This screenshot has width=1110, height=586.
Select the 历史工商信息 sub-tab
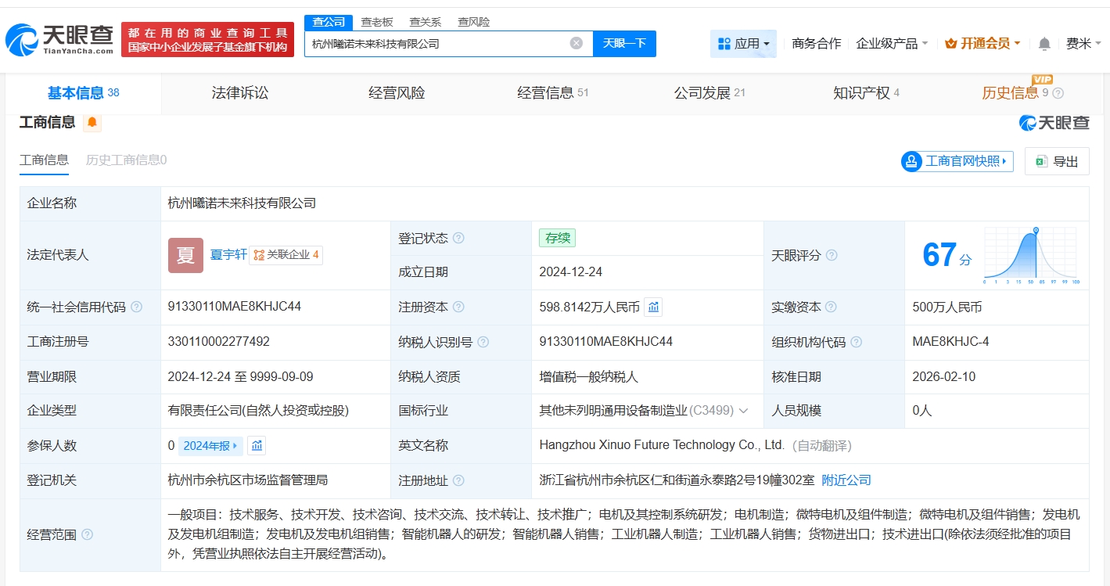(126, 160)
